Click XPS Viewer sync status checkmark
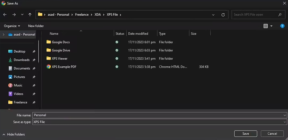288x140 pixels. tap(117, 59)
